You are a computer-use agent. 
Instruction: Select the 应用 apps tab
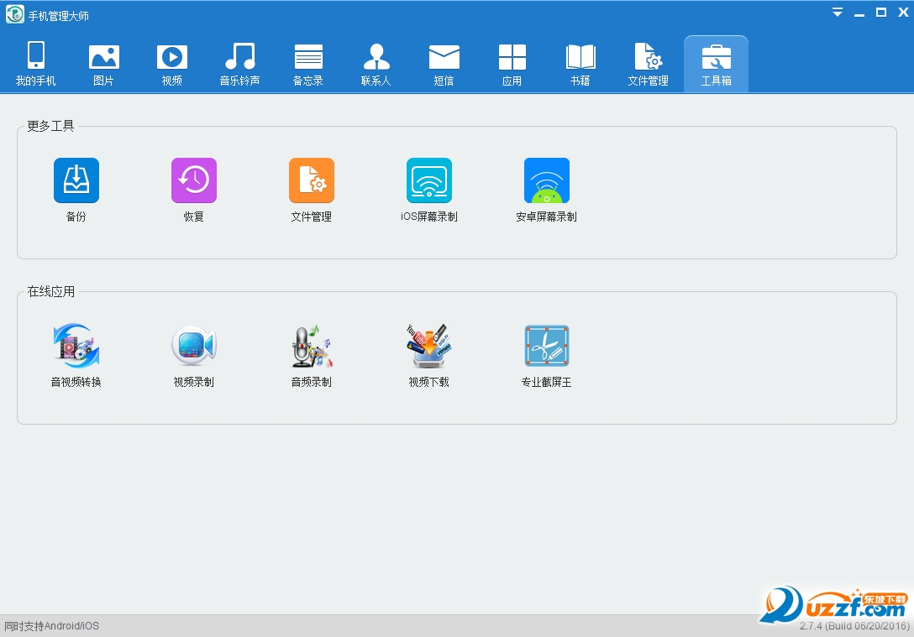[512, 64]
